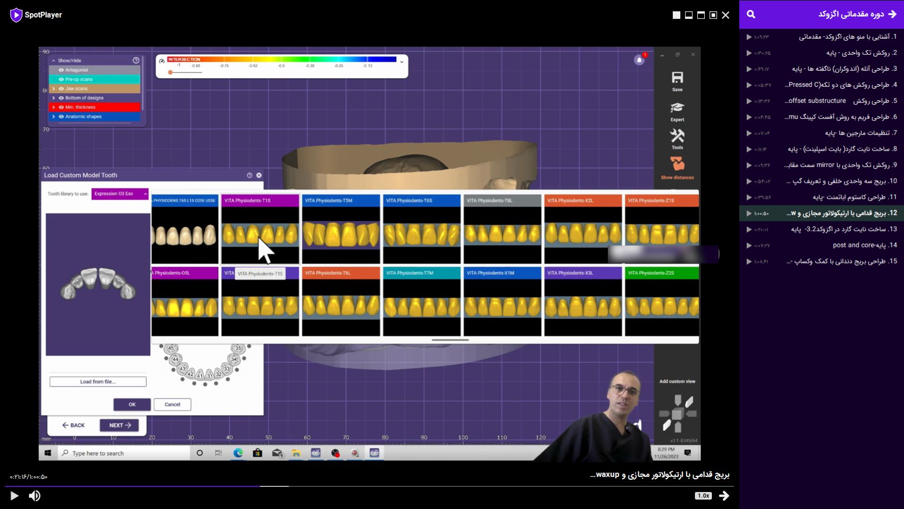Toggle Pre-op scans visibility eye
The image size is (904, 509).
coord(61,79)
